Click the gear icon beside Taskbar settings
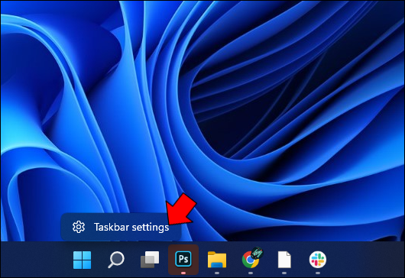Image resolution: width=405 pixels, height=278 pixels. point(79,227)
